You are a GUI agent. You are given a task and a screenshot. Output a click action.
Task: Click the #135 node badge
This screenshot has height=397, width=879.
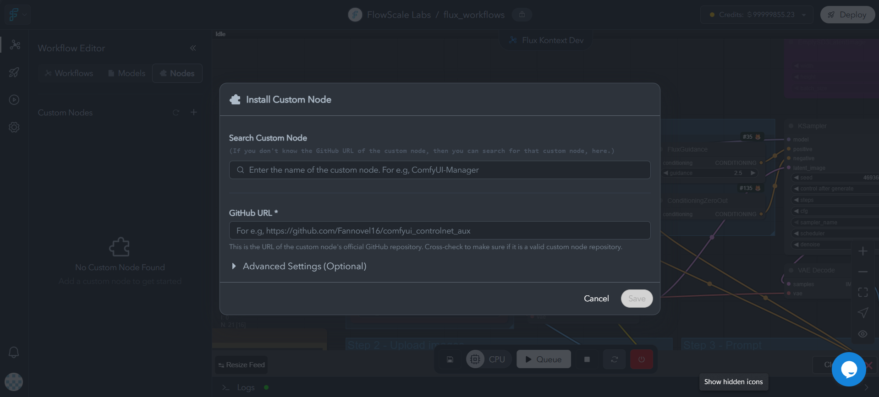(x=750, y=188)
